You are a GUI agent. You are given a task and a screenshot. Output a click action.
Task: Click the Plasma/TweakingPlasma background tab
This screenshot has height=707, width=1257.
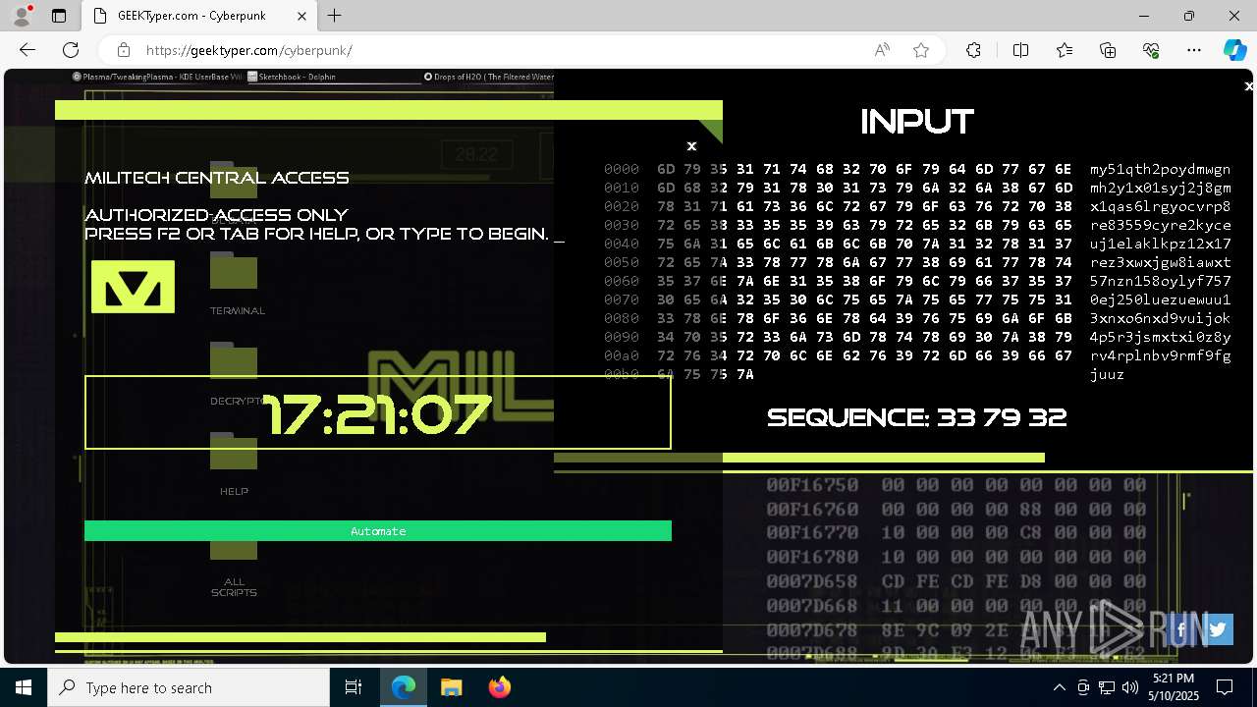157,76
